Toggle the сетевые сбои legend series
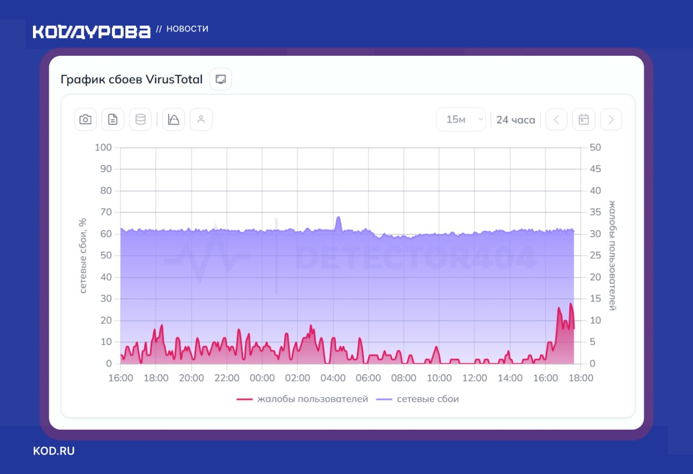 point(417,399)
